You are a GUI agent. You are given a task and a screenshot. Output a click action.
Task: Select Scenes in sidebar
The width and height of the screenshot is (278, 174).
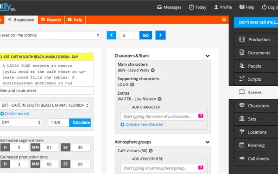pyautogui.click(x=253, y=92)
